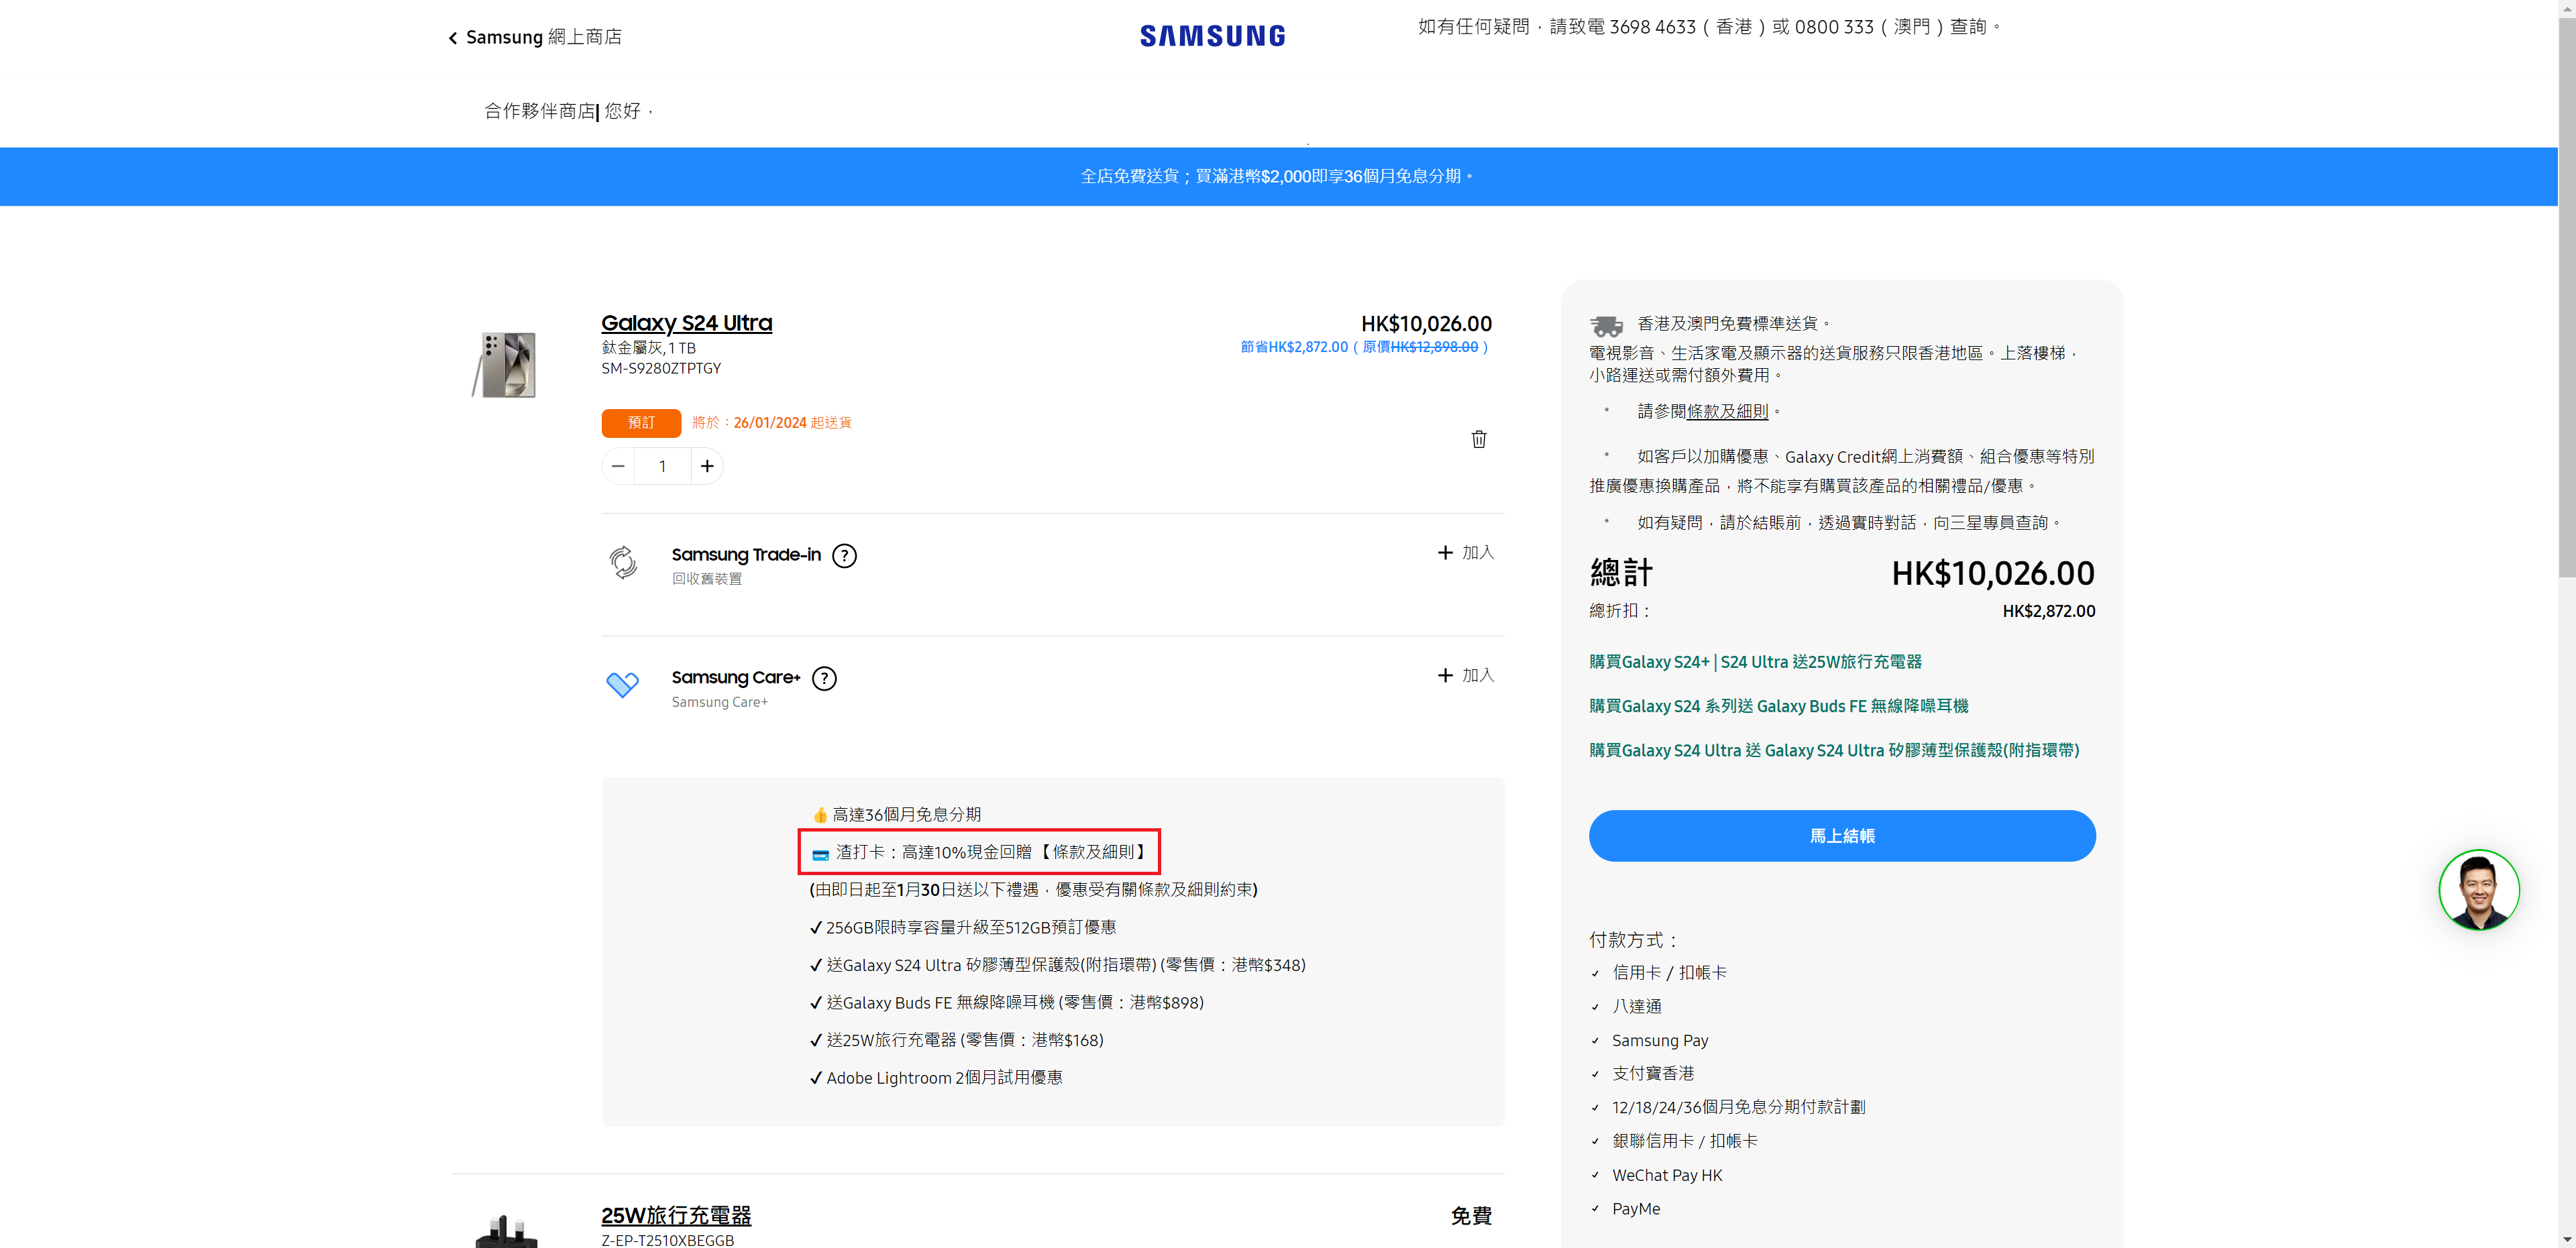Click the WeChat Pay HK payment text
Image resolution: width=2576 pixels, height=1248 pixels.
1667,1175
